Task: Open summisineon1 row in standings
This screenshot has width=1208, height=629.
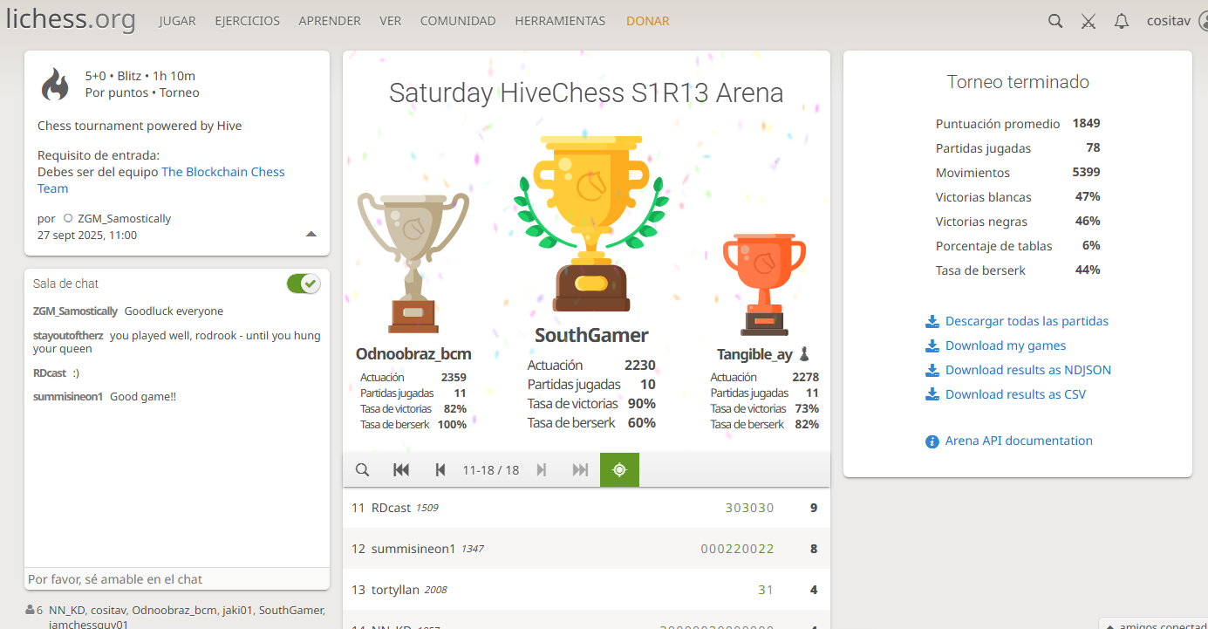Action: point(586,549)
